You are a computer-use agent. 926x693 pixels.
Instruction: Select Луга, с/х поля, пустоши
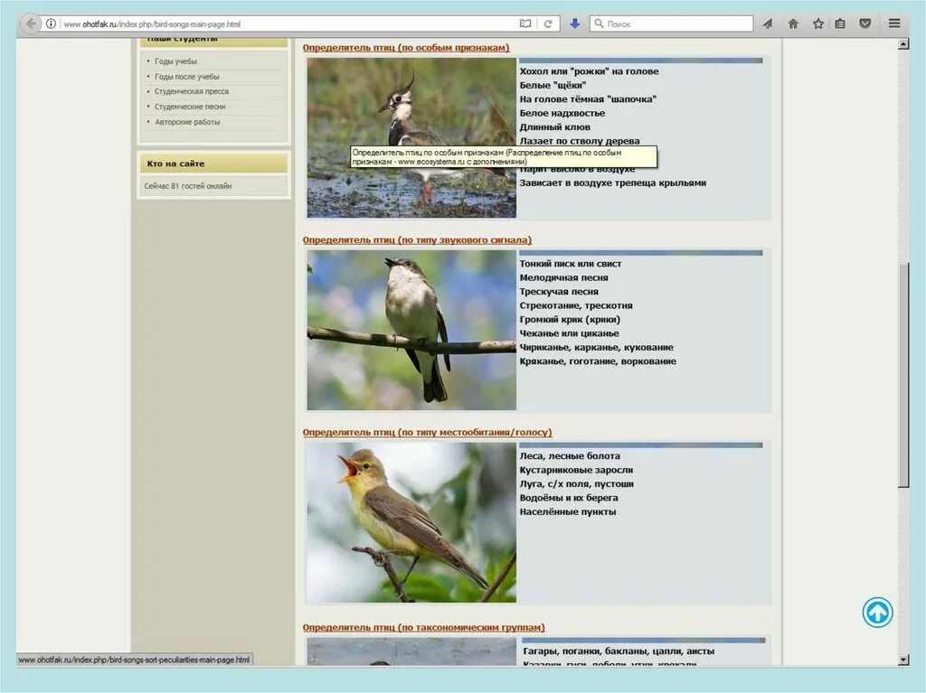point(576,484)
